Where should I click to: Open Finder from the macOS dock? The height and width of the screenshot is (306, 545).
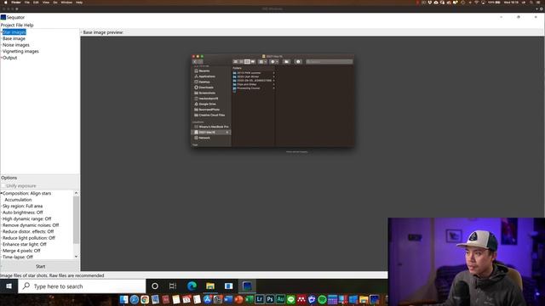click(x=123, y=299)
